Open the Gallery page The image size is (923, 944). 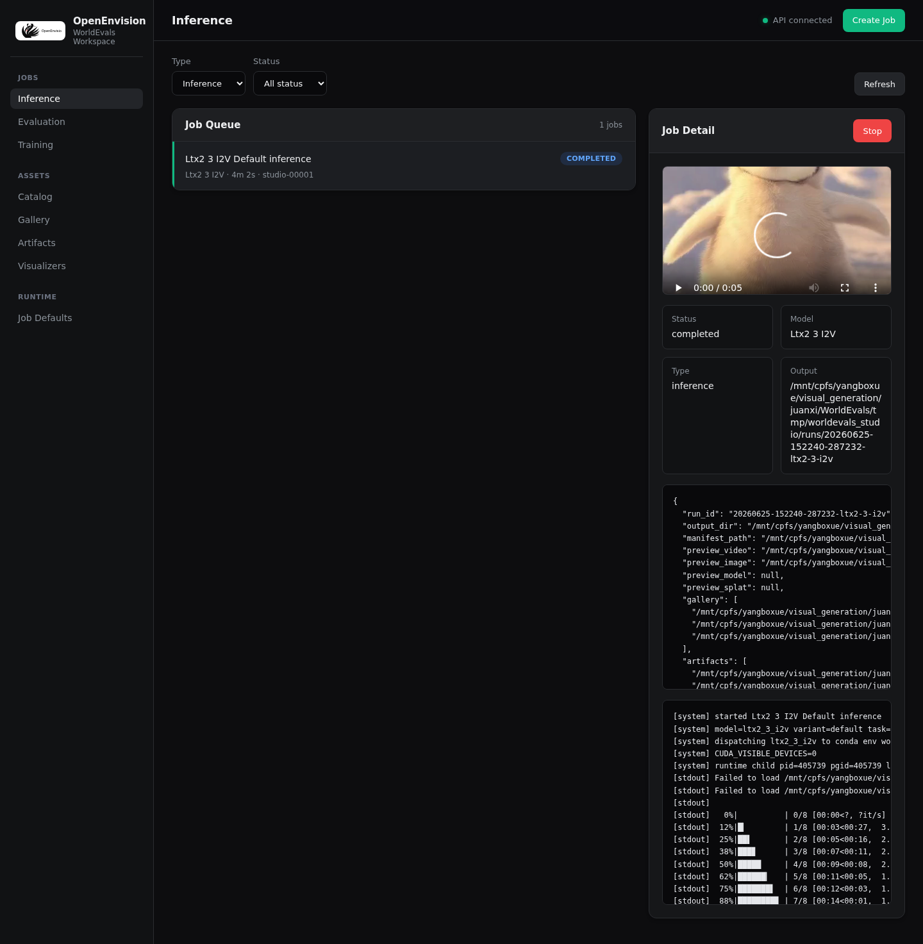pos(76,220)
